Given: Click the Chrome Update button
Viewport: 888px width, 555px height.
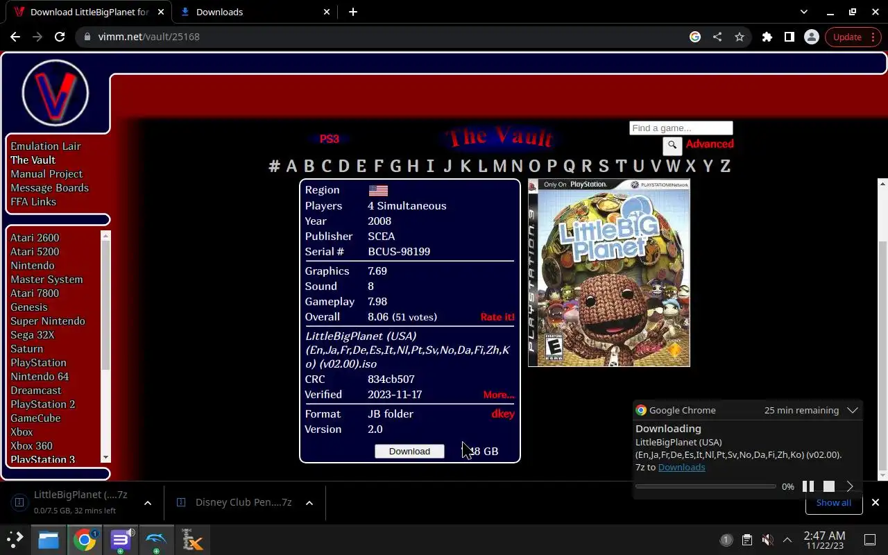Looking at the screenshot, I should coord(853,37).
